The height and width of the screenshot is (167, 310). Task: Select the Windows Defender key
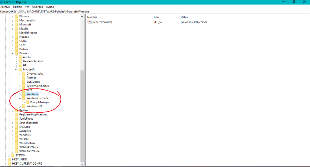(38, 98)
